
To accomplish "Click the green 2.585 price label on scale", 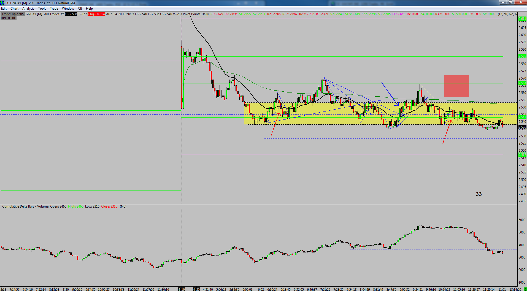I will pyautogui.click(x=522, y=56).
